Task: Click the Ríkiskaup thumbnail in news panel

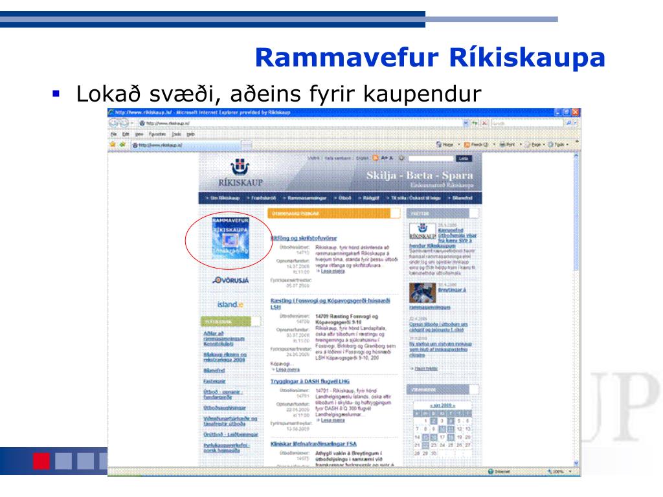Action: point(422,232)
